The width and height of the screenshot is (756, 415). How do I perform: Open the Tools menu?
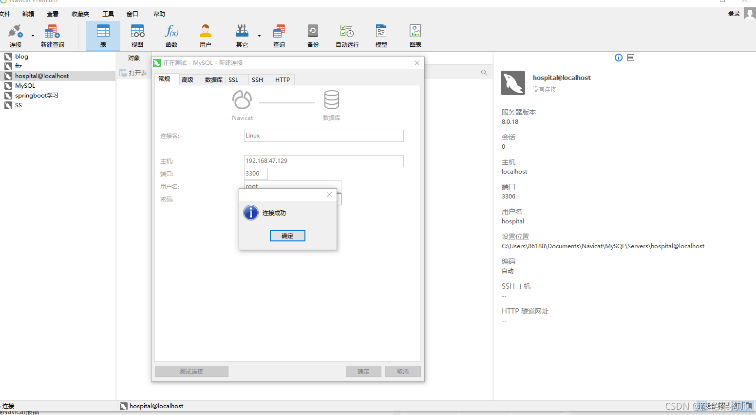(108, 14)
